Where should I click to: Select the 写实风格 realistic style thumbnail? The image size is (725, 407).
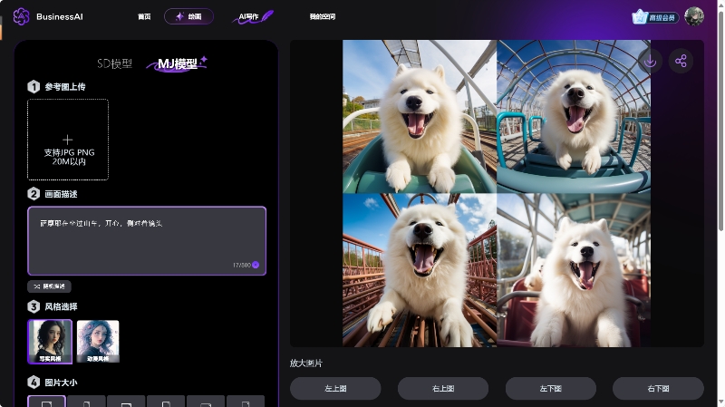click(50, 341)
